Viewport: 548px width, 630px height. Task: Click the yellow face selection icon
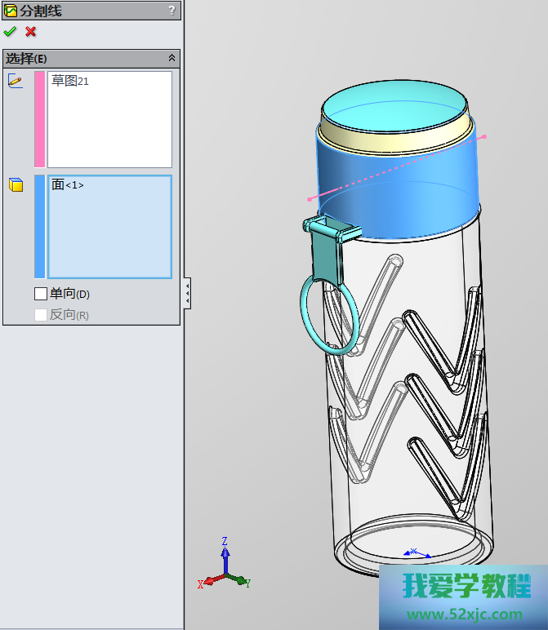coord(16,185)
